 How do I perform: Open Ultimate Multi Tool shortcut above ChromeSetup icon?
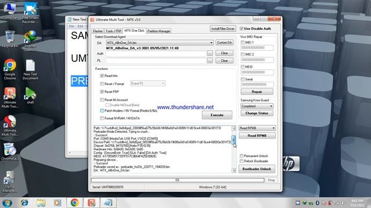tap(10, 126)
